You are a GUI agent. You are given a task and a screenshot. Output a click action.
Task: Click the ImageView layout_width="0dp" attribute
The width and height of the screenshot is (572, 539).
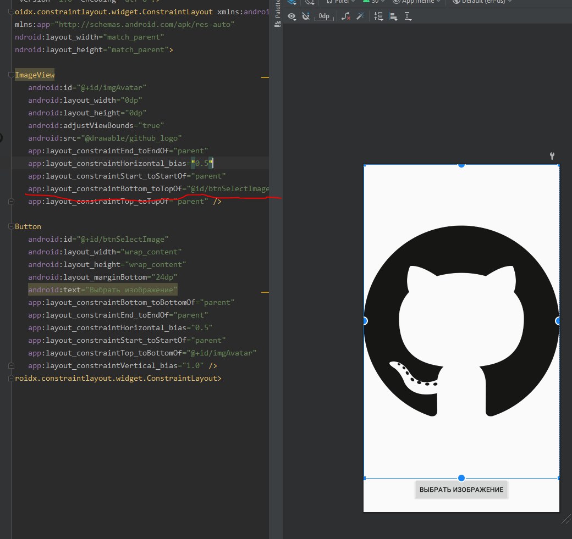coord(85,100)
